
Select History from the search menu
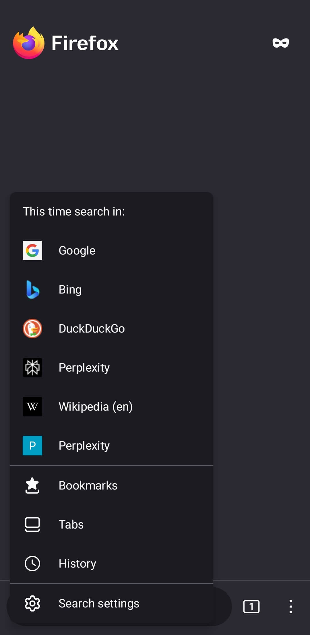[x=77, y=563]
